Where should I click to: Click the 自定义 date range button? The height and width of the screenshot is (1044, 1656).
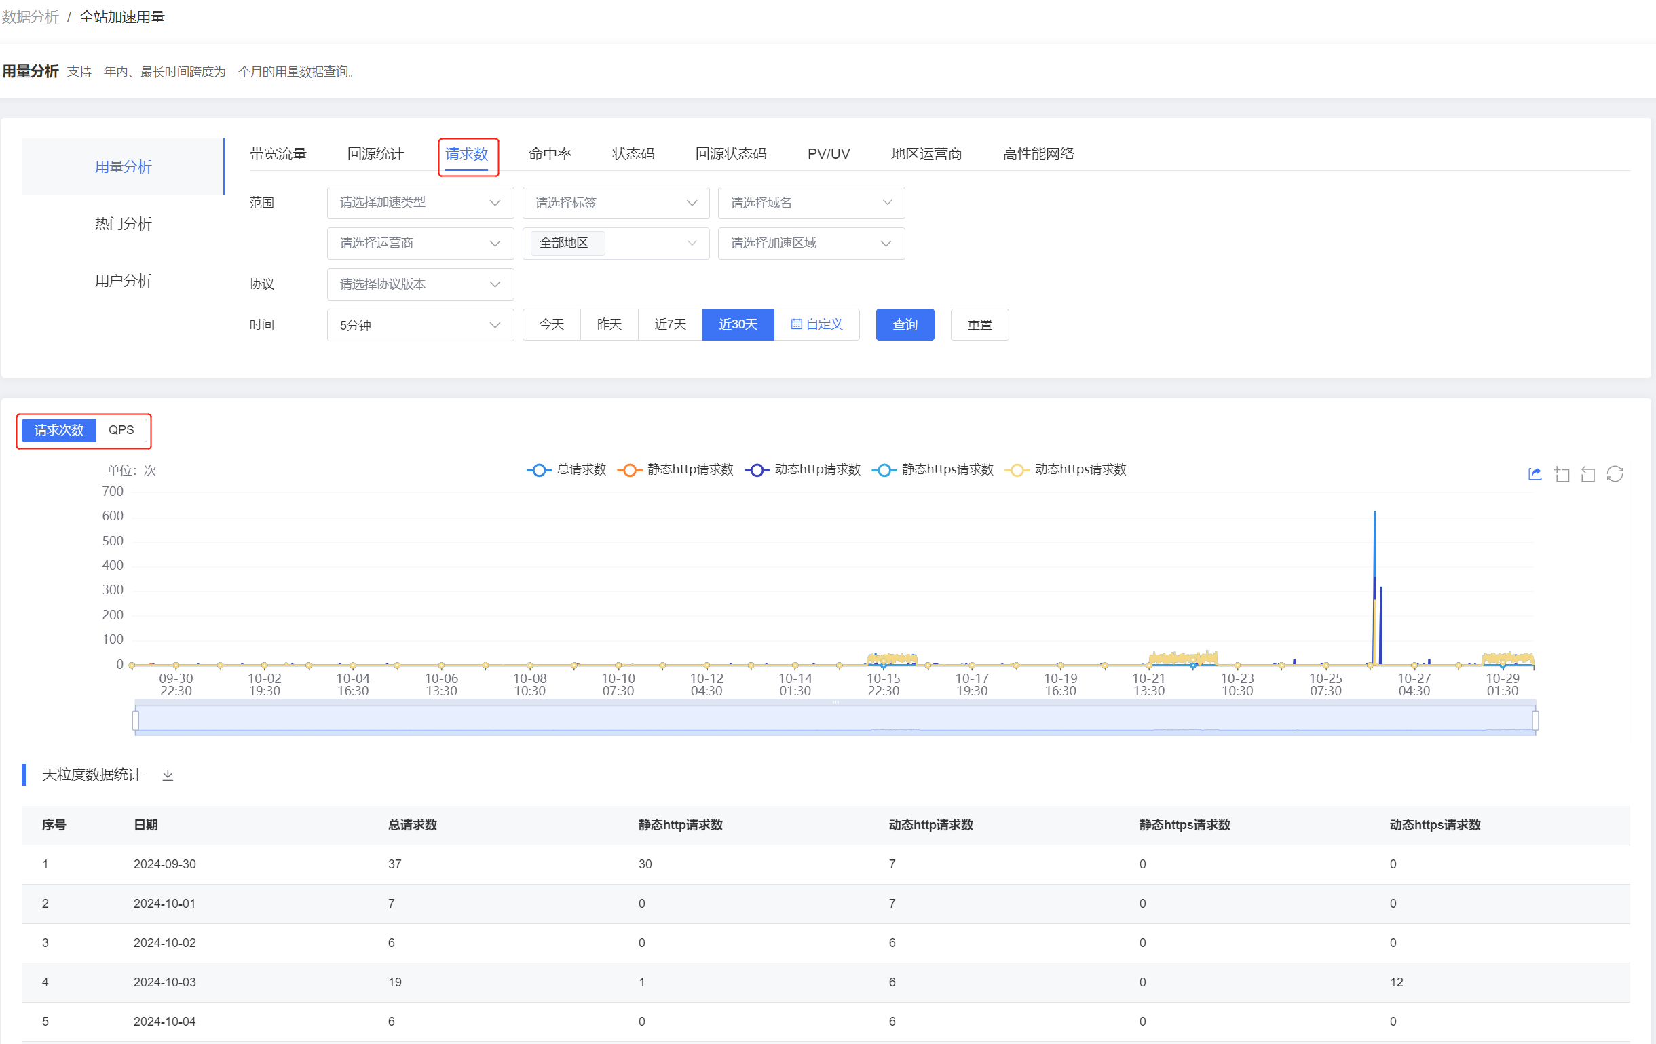[x=817, y=324]
